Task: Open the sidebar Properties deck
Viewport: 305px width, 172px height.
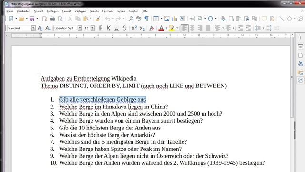Action: (x=300, y=47)
